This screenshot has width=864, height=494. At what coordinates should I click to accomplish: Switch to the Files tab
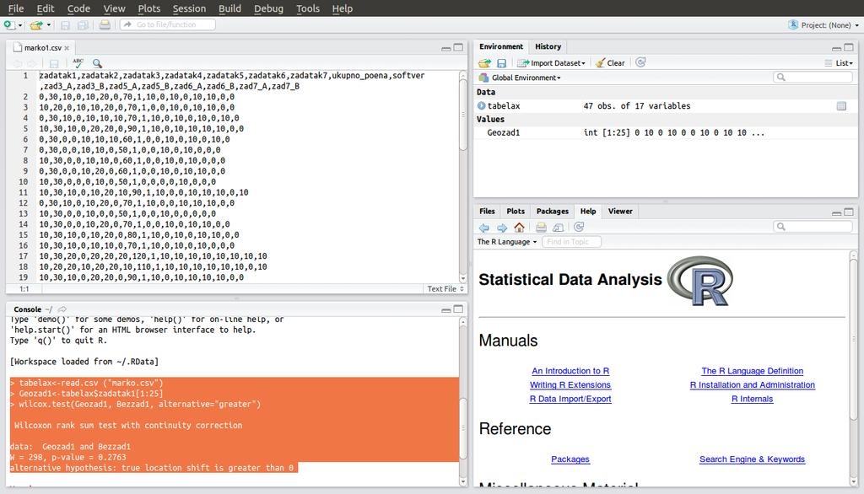coord(487,212)
